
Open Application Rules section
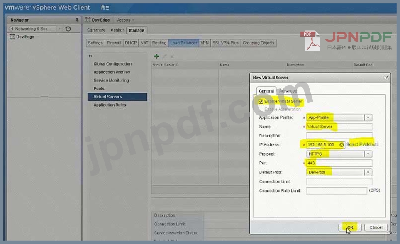110,105
